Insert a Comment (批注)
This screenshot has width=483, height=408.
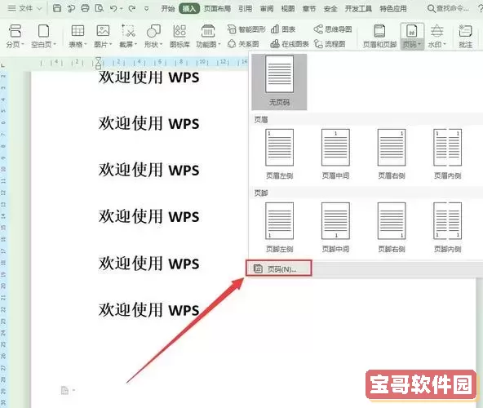(x=465, y=37)
